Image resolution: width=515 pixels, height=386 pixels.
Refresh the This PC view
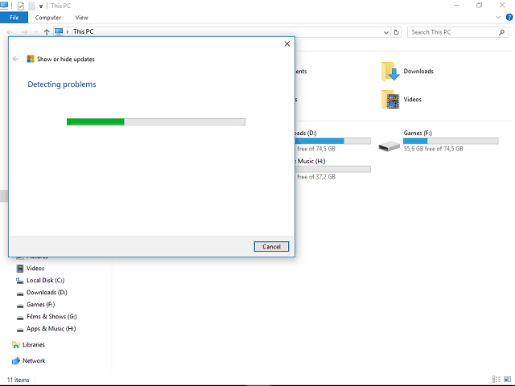tap(397, 32)
